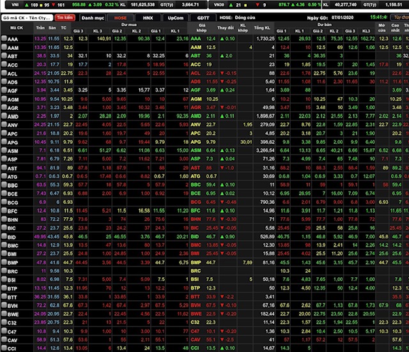Image resolution: width=409 pixels, height=352 pixels.
Task: Select the AGM checkbox icon
Action: (x=4, y=99)
